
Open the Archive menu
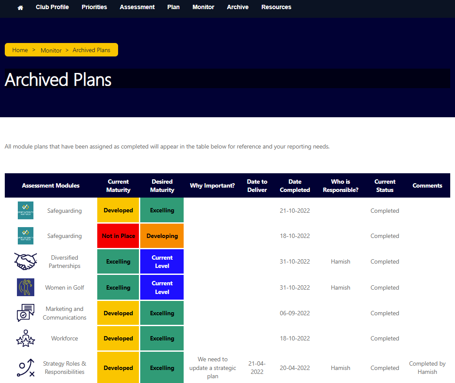click(x=237, y=7)
